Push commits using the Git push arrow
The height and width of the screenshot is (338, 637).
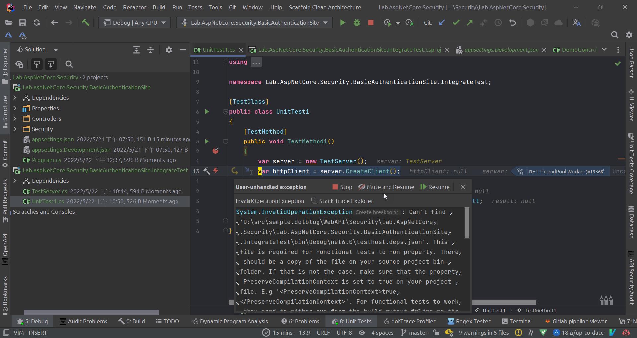click(470, 22)
